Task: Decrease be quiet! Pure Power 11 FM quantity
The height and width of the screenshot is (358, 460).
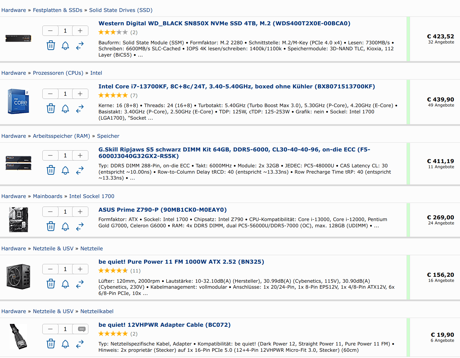Action: (50, 269)
